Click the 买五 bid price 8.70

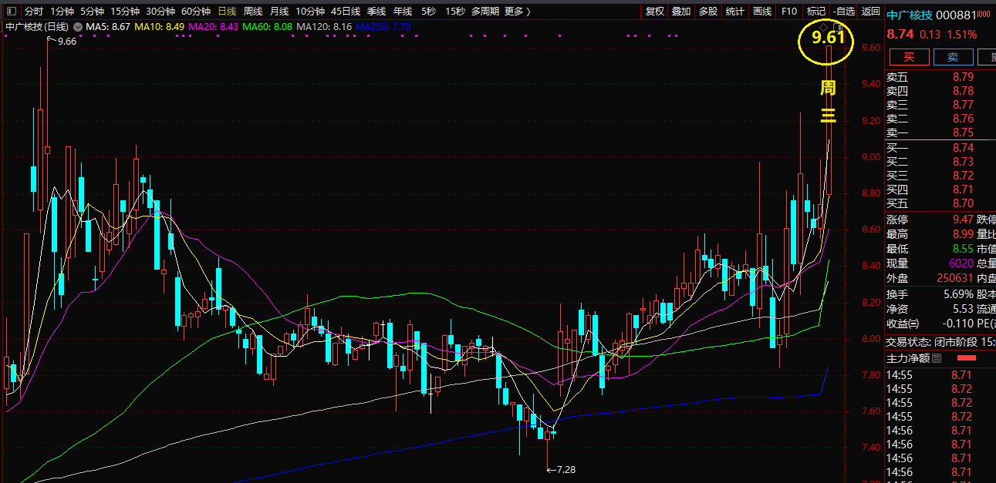pyautogui.click(x=963, y=203)
